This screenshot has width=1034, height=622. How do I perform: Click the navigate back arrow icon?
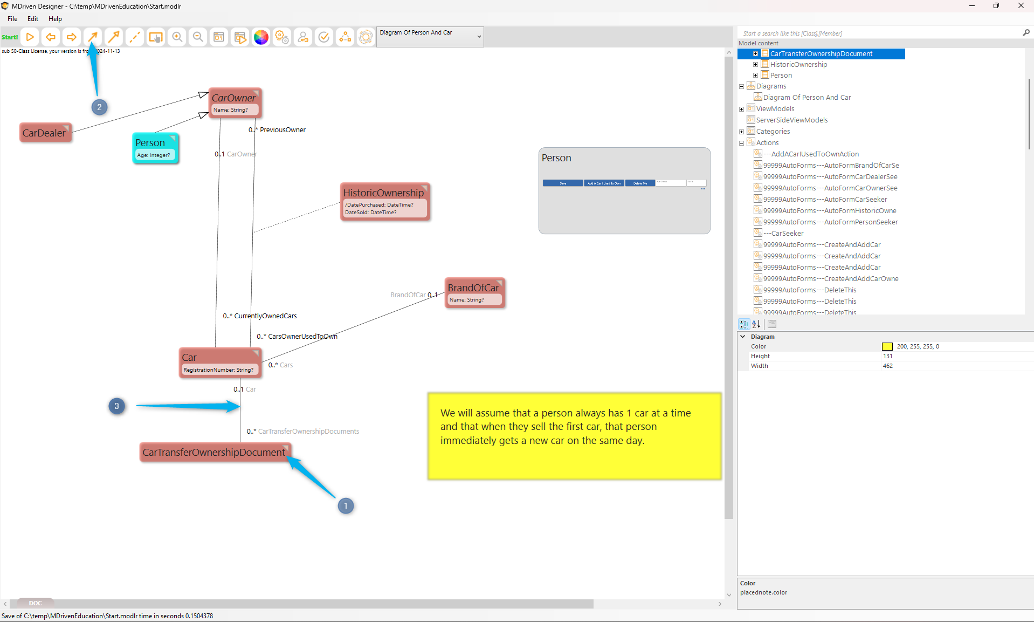(x=51, y=37)
